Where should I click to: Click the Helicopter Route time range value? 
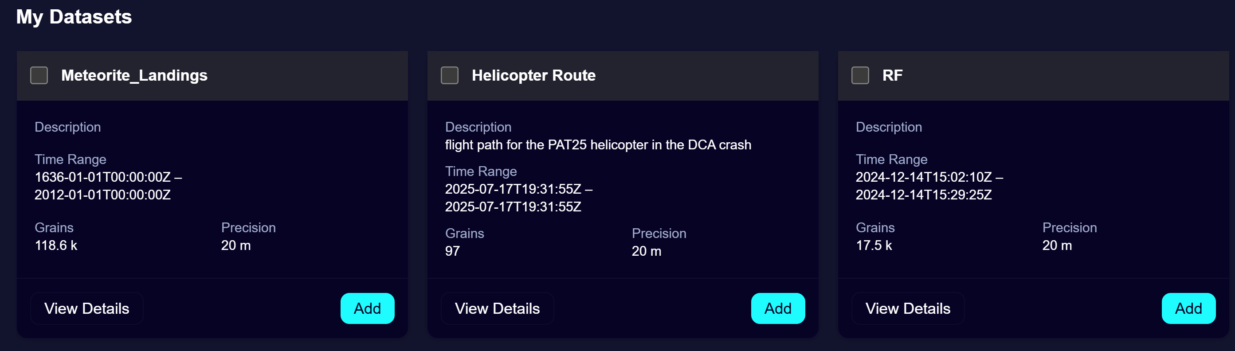[x=518, y=198]
